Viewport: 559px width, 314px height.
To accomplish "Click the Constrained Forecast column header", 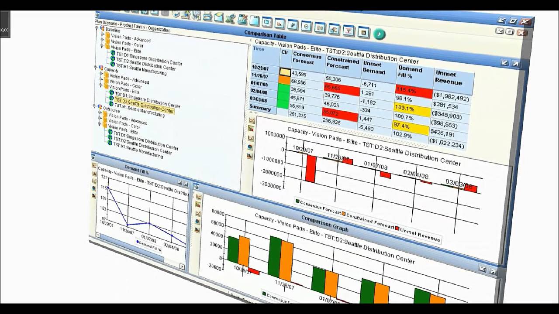I will (343, 65).
